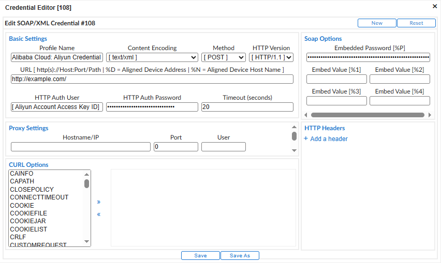Click the Timeout seconds field
441x263 pixels.
click(247, 107)
